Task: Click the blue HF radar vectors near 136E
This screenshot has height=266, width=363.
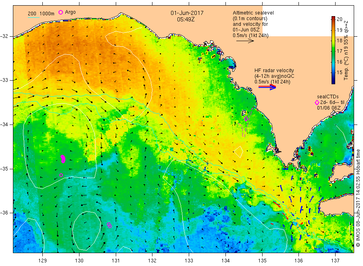Action: (301, 204)
